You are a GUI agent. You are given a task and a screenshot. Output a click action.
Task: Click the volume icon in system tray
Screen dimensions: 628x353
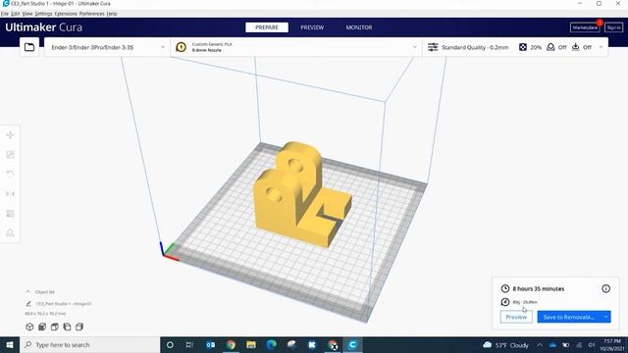[x=591, y=345]
